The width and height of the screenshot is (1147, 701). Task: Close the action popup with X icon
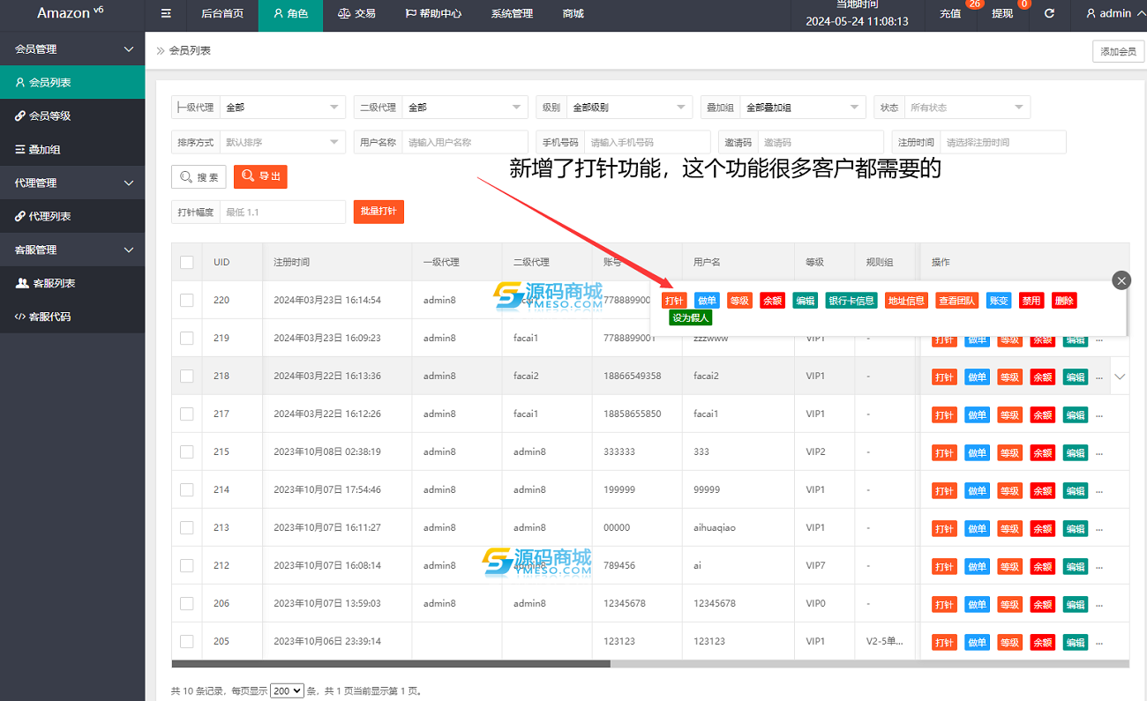[x=1121, y=280]
